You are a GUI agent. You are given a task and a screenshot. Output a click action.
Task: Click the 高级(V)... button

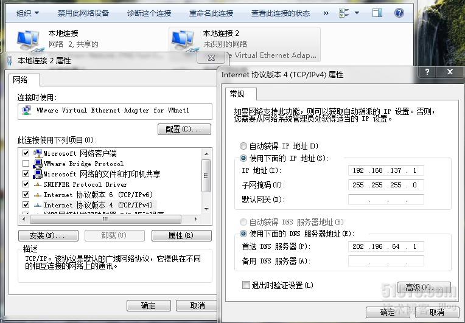pos(424,287)
